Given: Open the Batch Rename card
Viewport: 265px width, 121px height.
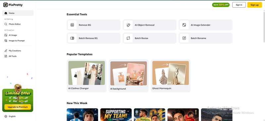Looking at the screenshot, I should (x=205, y=38).
